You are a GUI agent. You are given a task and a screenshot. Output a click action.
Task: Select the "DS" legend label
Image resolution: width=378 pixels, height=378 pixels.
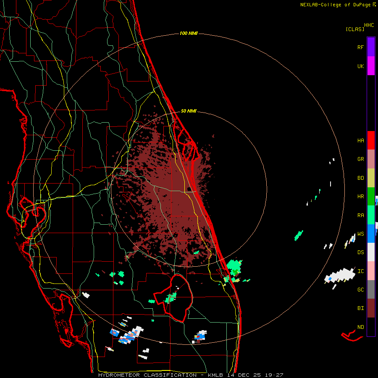(361, 252)
